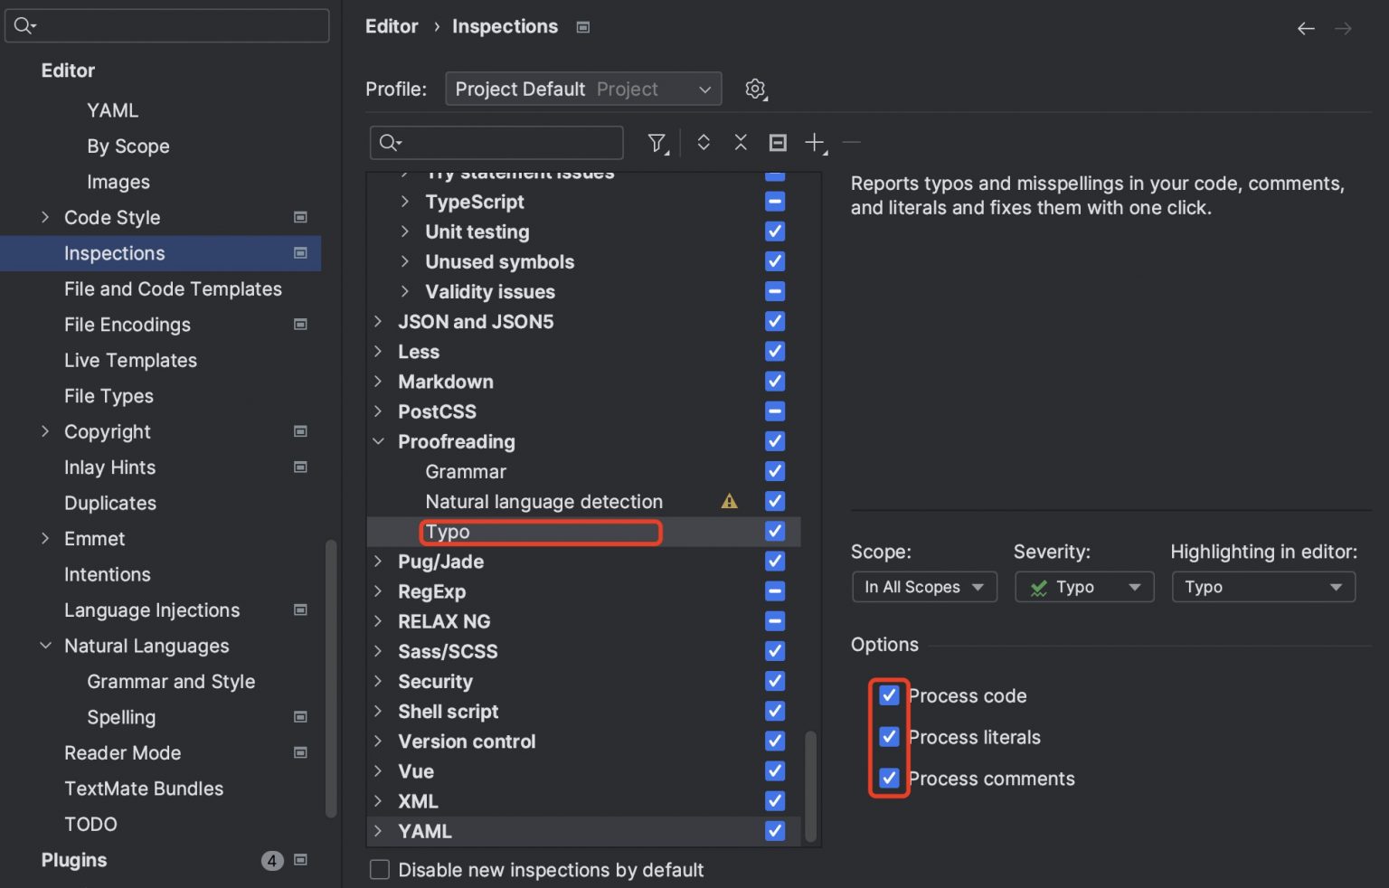Click the warning icon on Natural language detection
Screen dimensions: 1389x888
[x=729, y=501]
